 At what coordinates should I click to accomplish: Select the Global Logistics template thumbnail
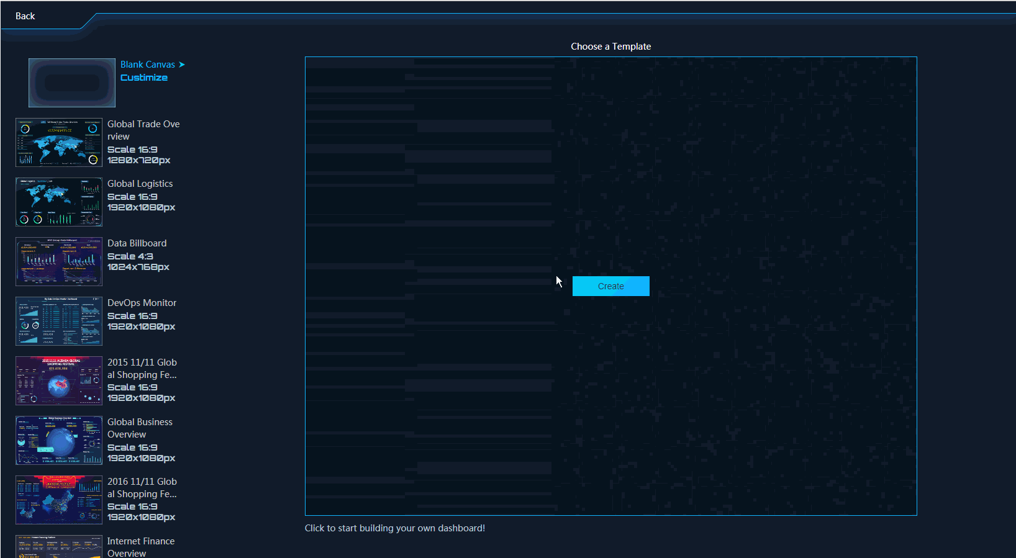pos(59,202)
